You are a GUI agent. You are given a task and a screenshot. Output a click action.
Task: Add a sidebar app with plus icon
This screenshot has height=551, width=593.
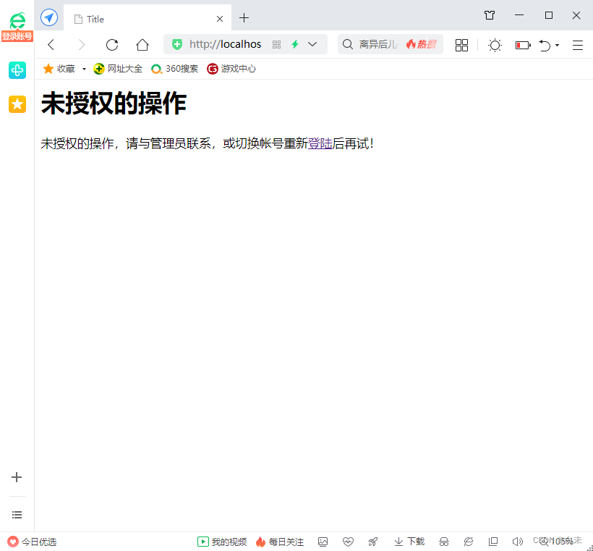point(17,476)
